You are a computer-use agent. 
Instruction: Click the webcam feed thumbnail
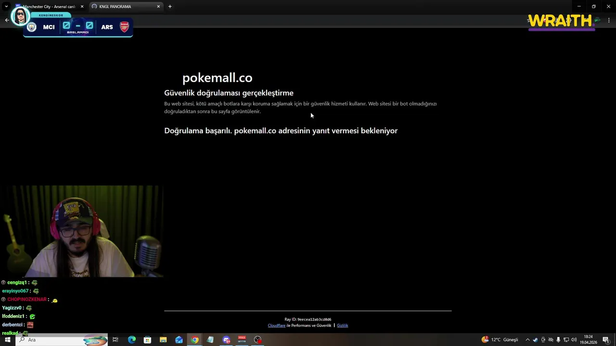tap(82, 231)
